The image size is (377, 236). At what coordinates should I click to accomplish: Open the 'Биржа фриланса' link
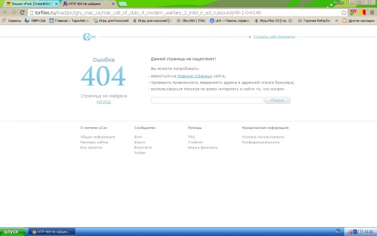click(x=203, y=148)
